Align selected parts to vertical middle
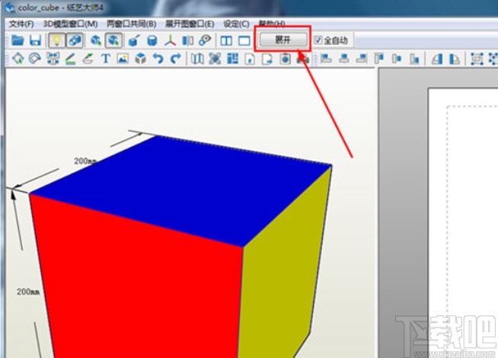 [397, 59]
